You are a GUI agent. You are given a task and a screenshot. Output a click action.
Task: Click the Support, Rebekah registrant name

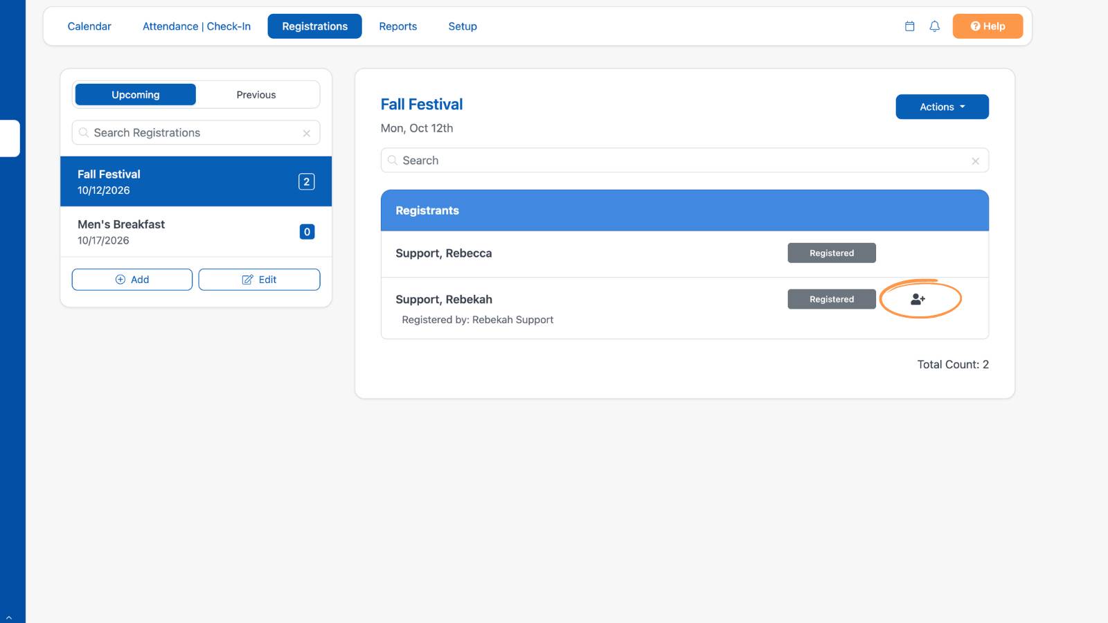click(x=444, y=299)
